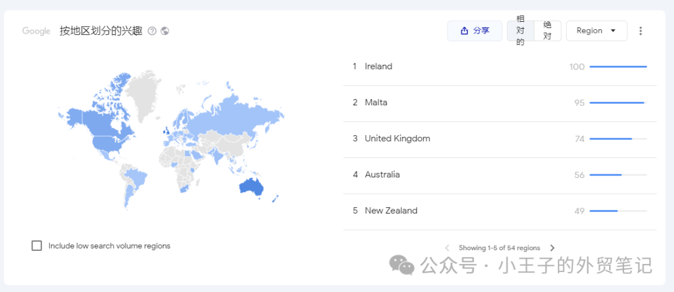Click the help question mark icon
This screenshot has width=674, height=292.
click(x=152, y=31)
